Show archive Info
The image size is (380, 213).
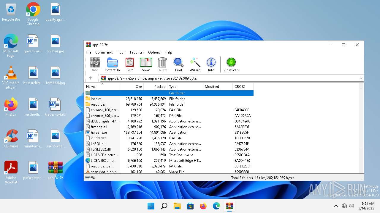[x=211, y=64]
